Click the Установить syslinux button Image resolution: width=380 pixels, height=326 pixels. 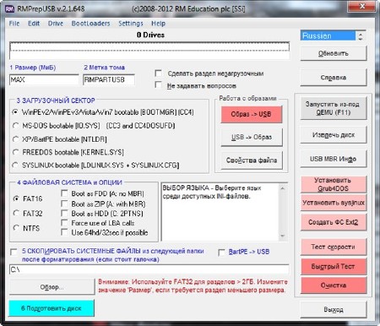tap(334, 203)
